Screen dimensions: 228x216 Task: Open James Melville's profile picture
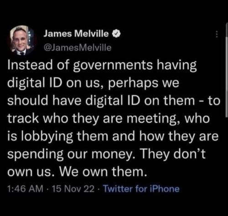22,40
